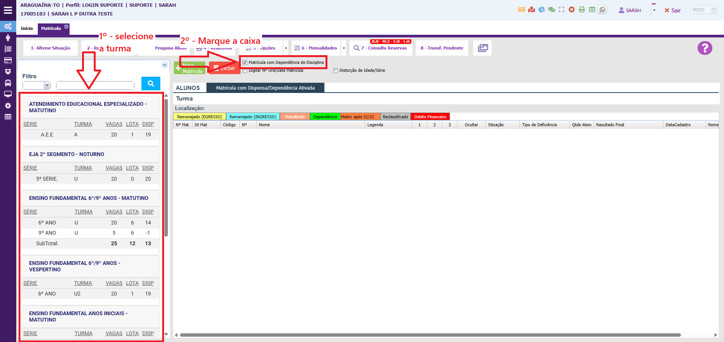724x342 pixels.
Task: Click the pie chart icon in header
Action: coord(541,10)
